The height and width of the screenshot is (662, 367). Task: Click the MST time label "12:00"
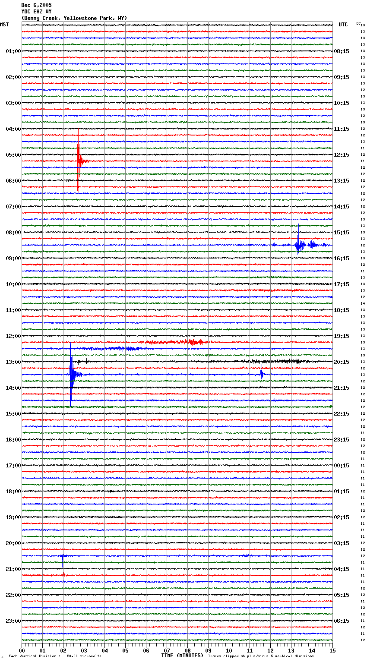(x=13, y=336)
